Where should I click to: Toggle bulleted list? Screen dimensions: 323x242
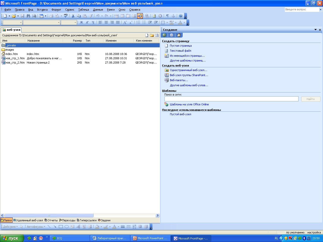(x=144, y=22)
